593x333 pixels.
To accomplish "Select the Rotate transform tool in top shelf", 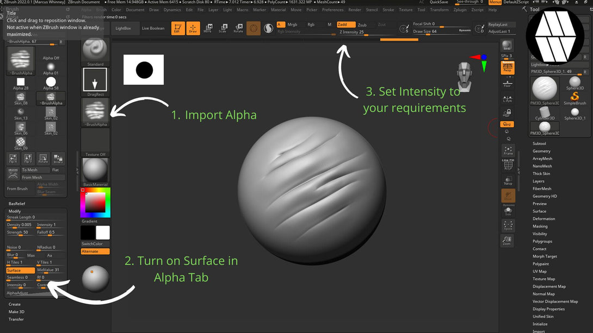I will click(x=238, y=28).
